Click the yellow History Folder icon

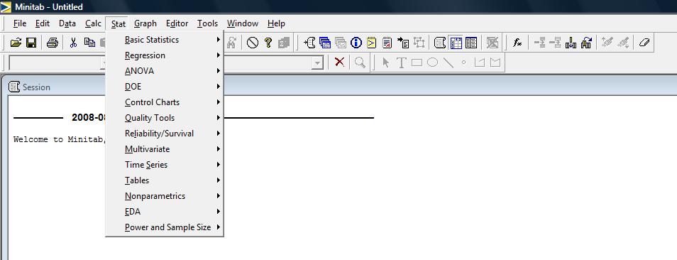[x=371, y=43]
